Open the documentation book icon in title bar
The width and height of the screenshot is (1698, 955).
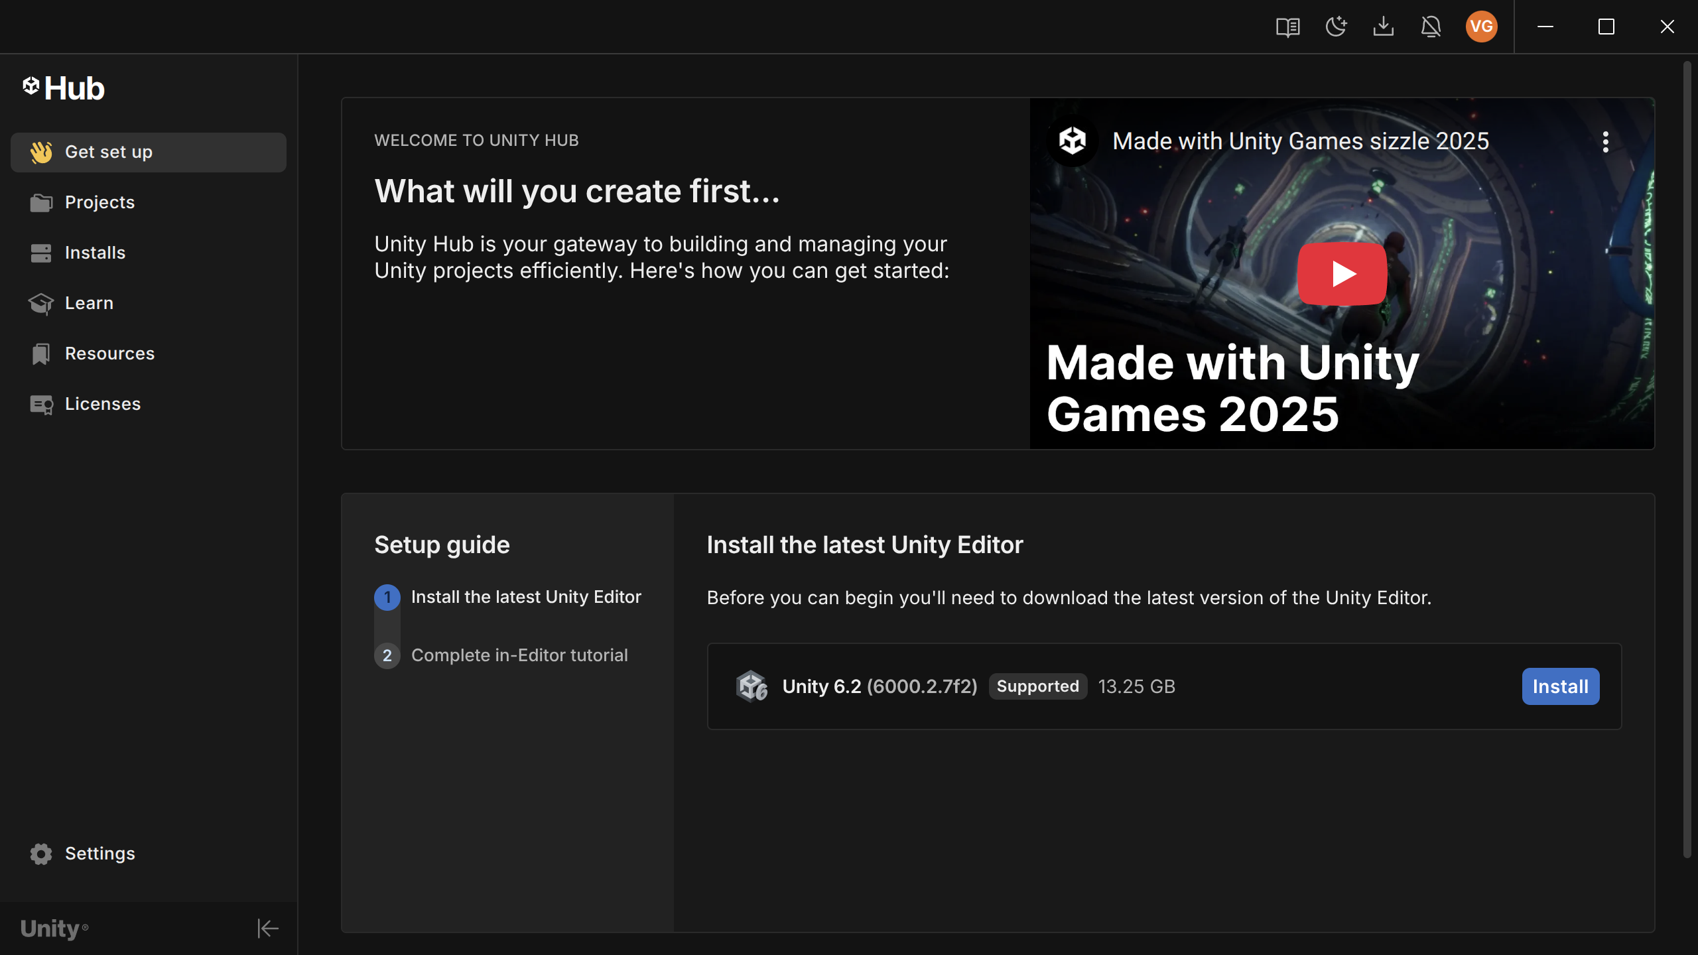point(1287,27)
